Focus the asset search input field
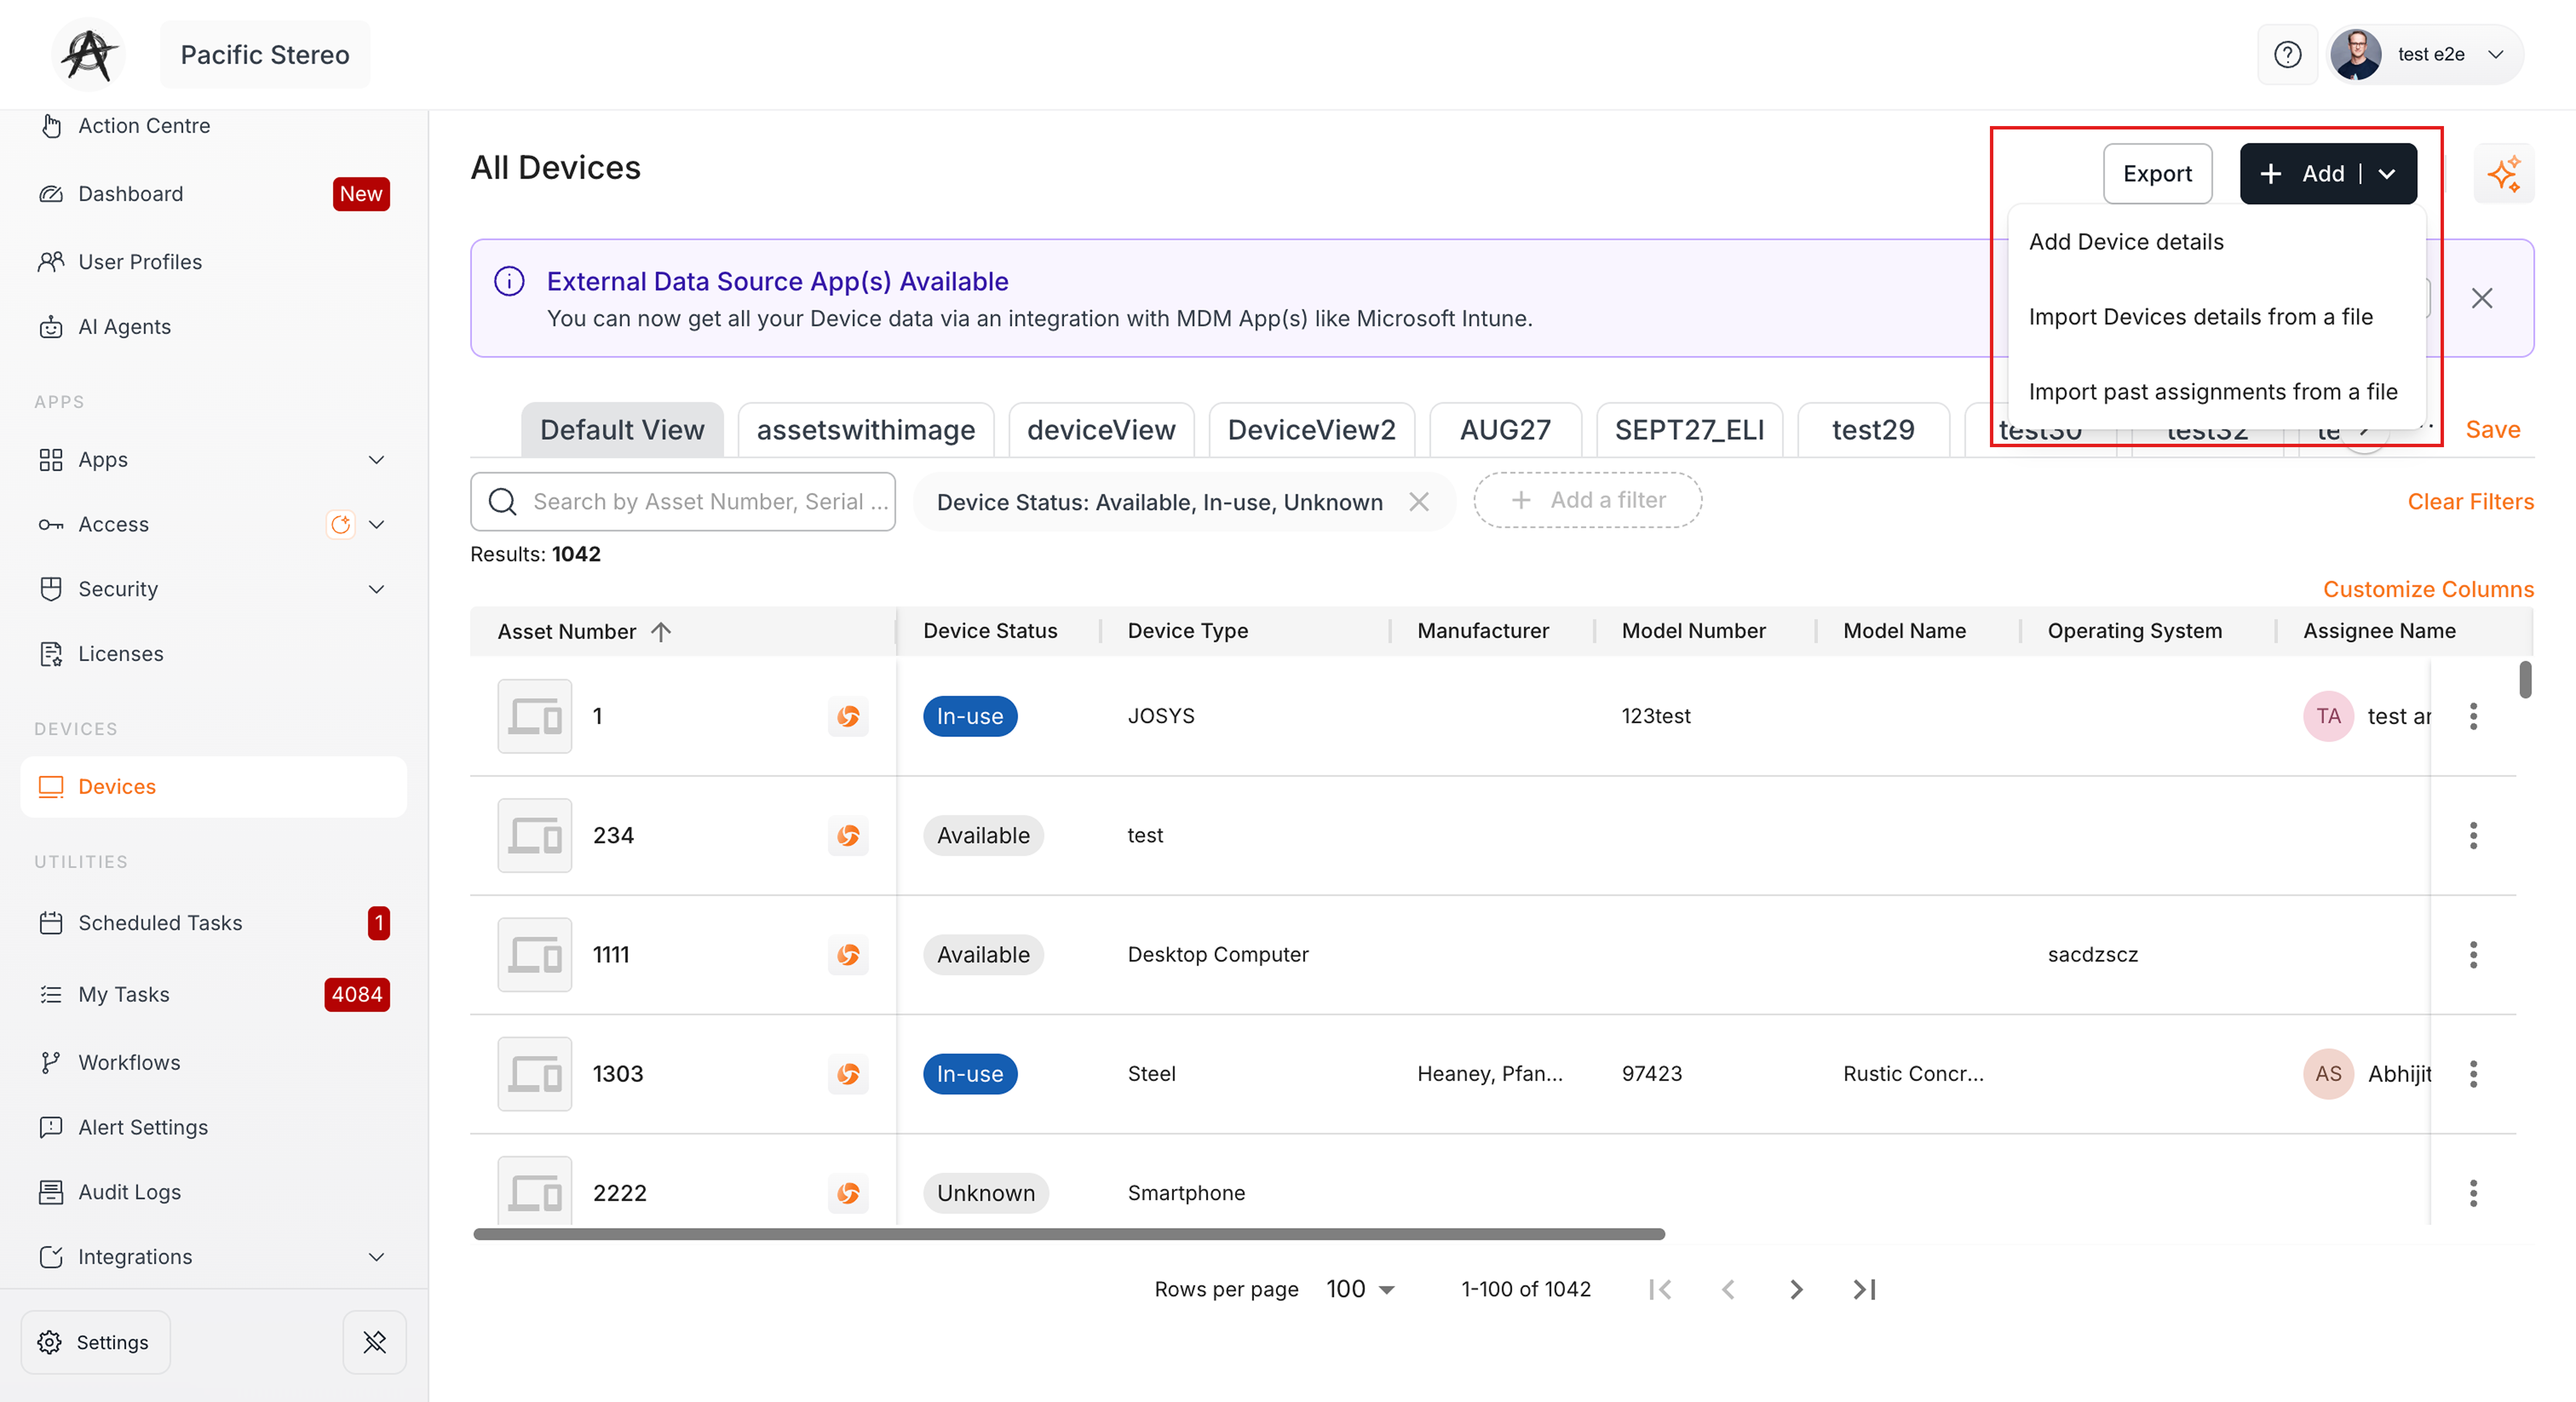 pyautogui.click(x=683, y=502)
